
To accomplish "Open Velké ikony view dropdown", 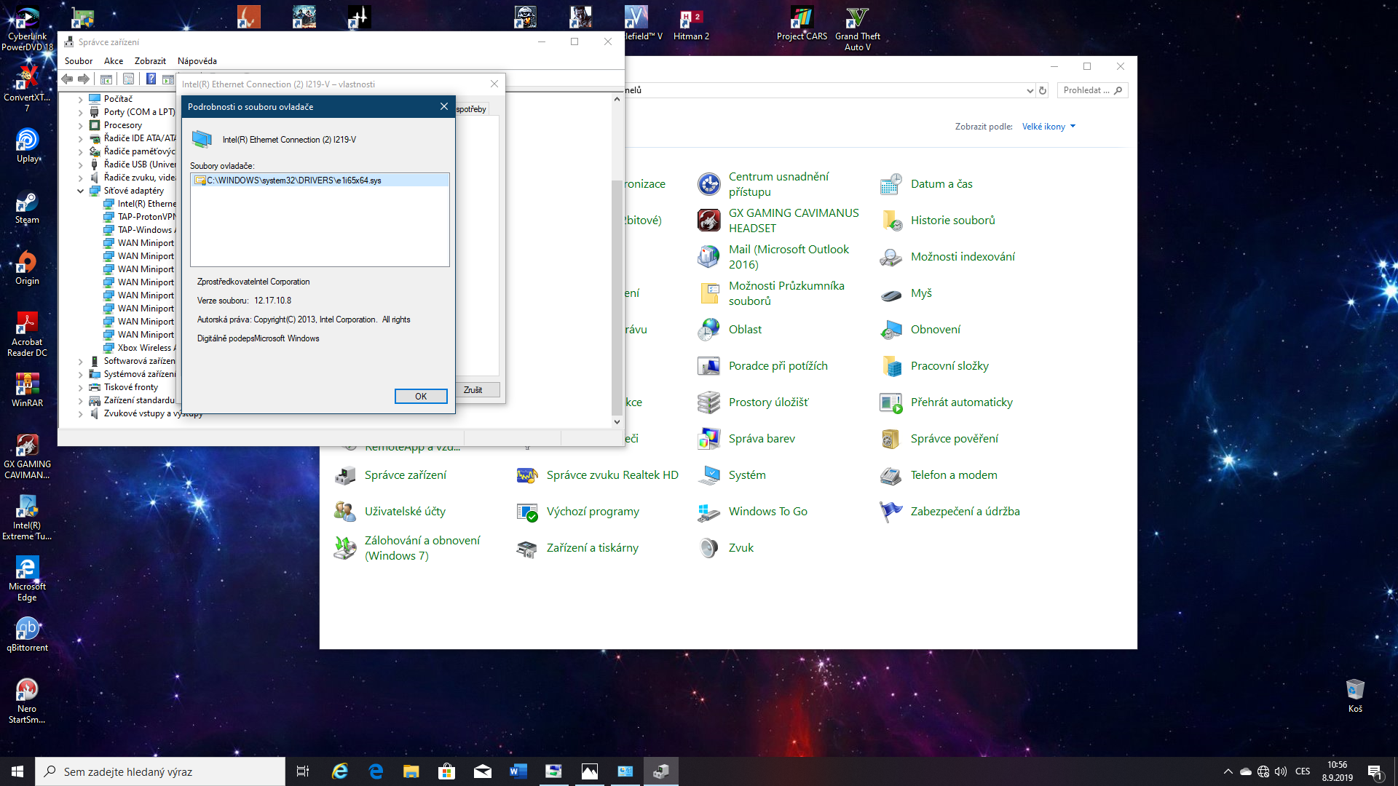I will pos(1048,127).
